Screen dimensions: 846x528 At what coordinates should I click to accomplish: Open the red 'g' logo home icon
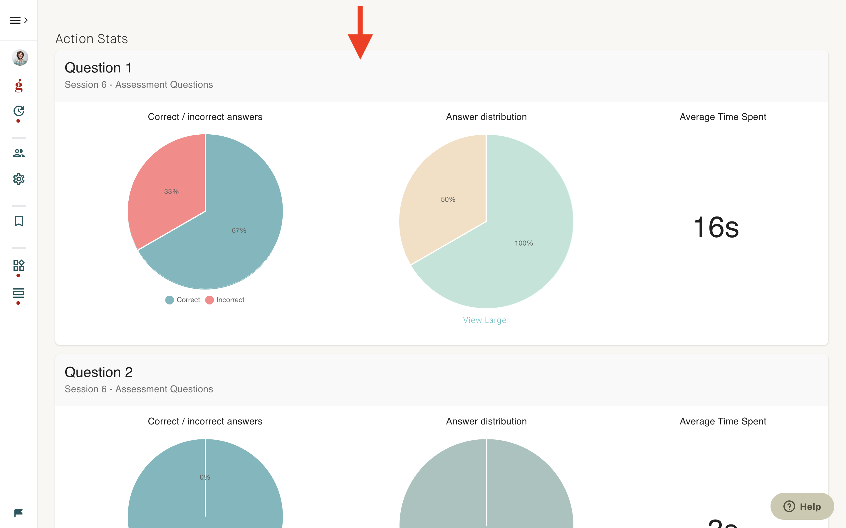(19, 86)
